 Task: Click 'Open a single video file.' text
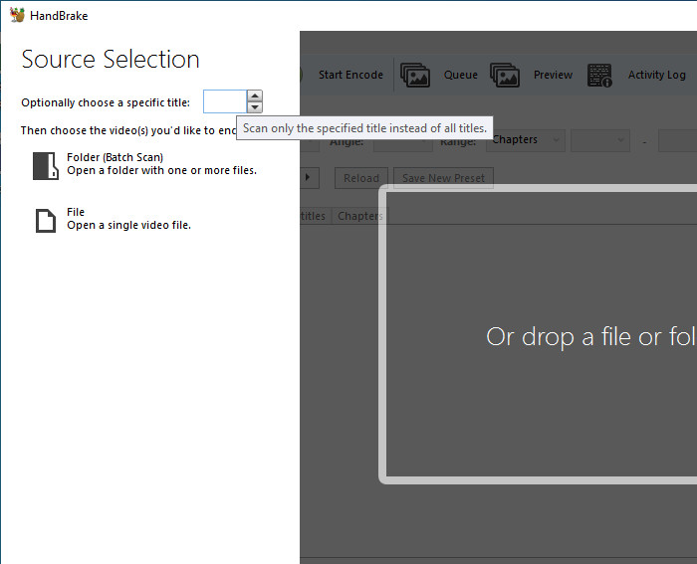[128, 225]
